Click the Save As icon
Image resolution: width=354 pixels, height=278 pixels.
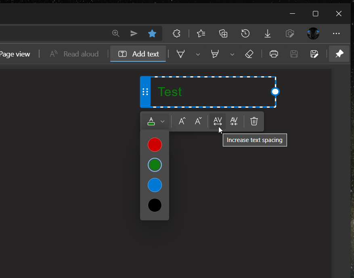click(x=314, y=54)
